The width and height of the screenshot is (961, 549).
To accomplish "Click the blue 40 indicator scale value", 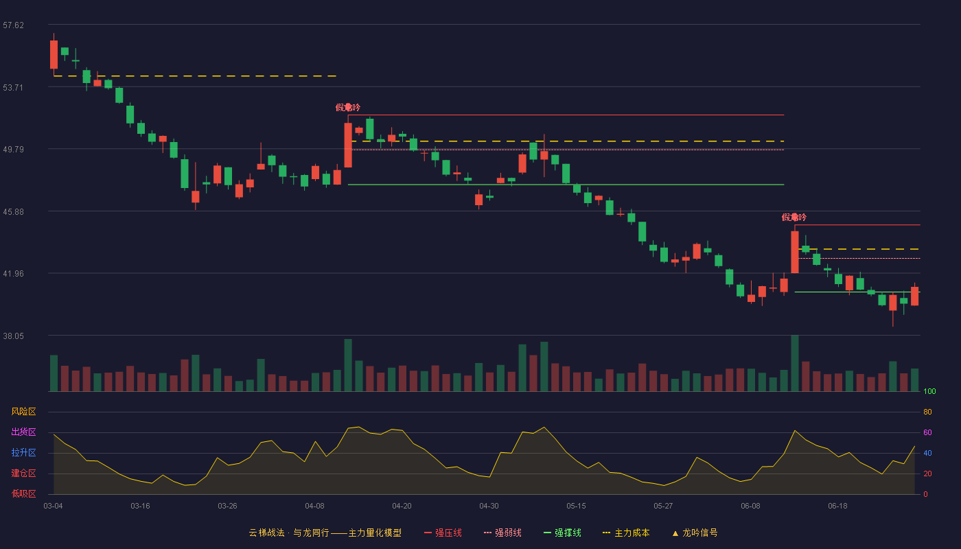I will (927, 453).
